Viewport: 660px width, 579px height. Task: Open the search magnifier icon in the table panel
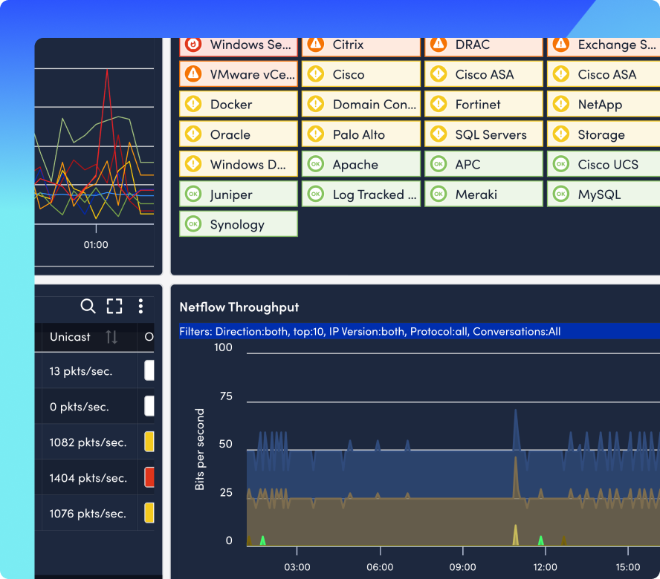(x=88, y=306)
